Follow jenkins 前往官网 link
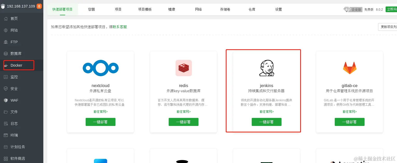 click(x=267, y=112)
